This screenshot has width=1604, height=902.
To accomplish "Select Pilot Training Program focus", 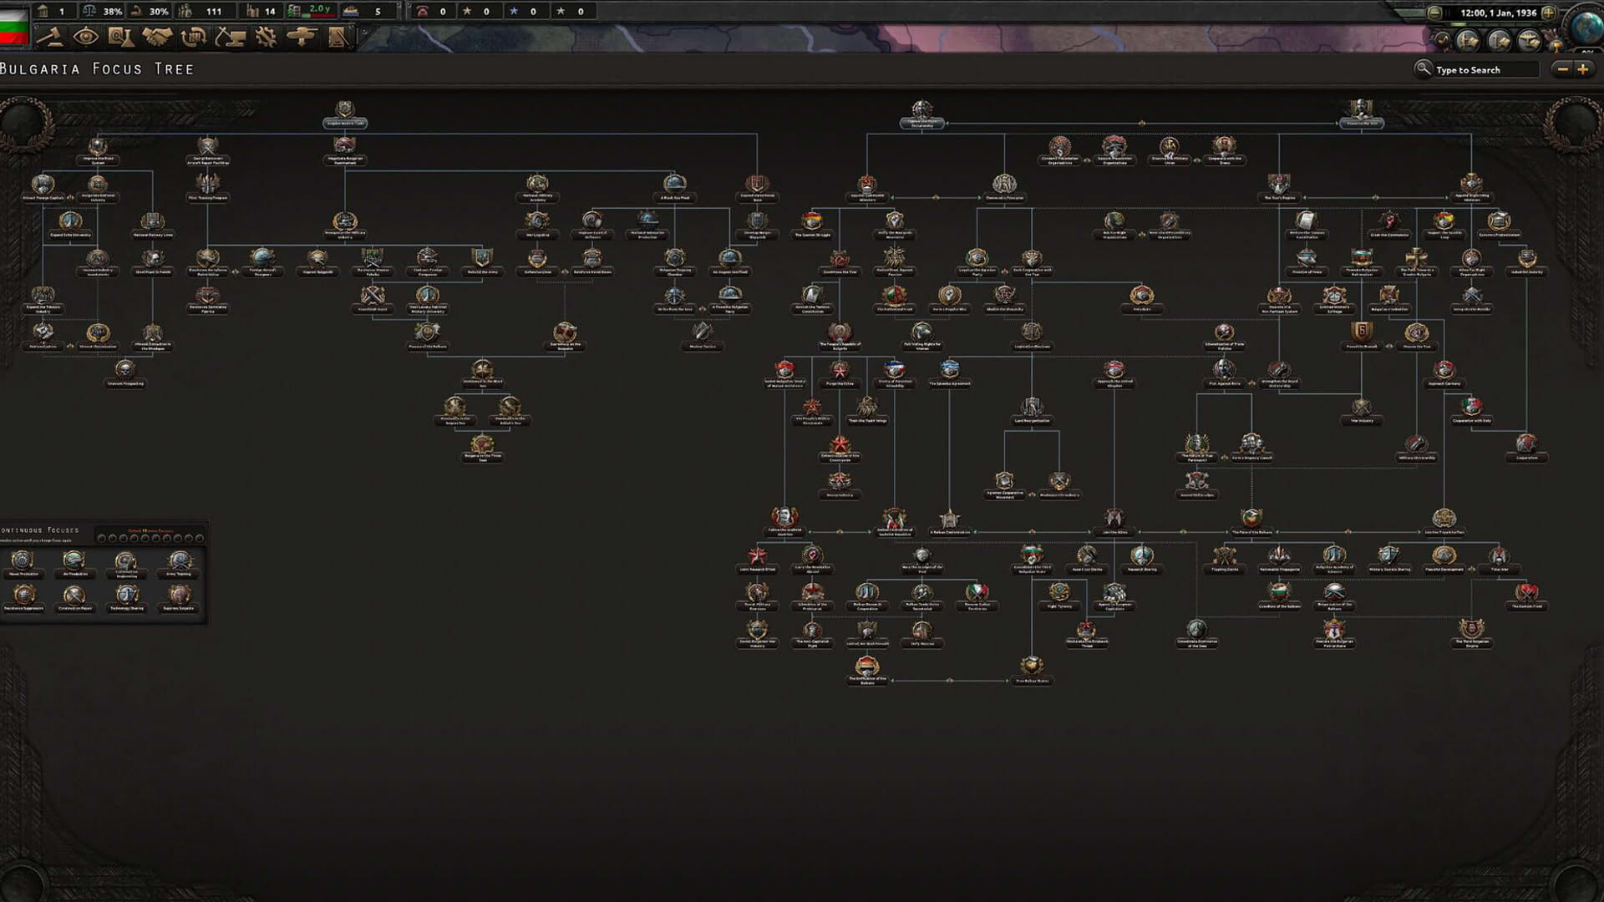I will click(208, 188).
